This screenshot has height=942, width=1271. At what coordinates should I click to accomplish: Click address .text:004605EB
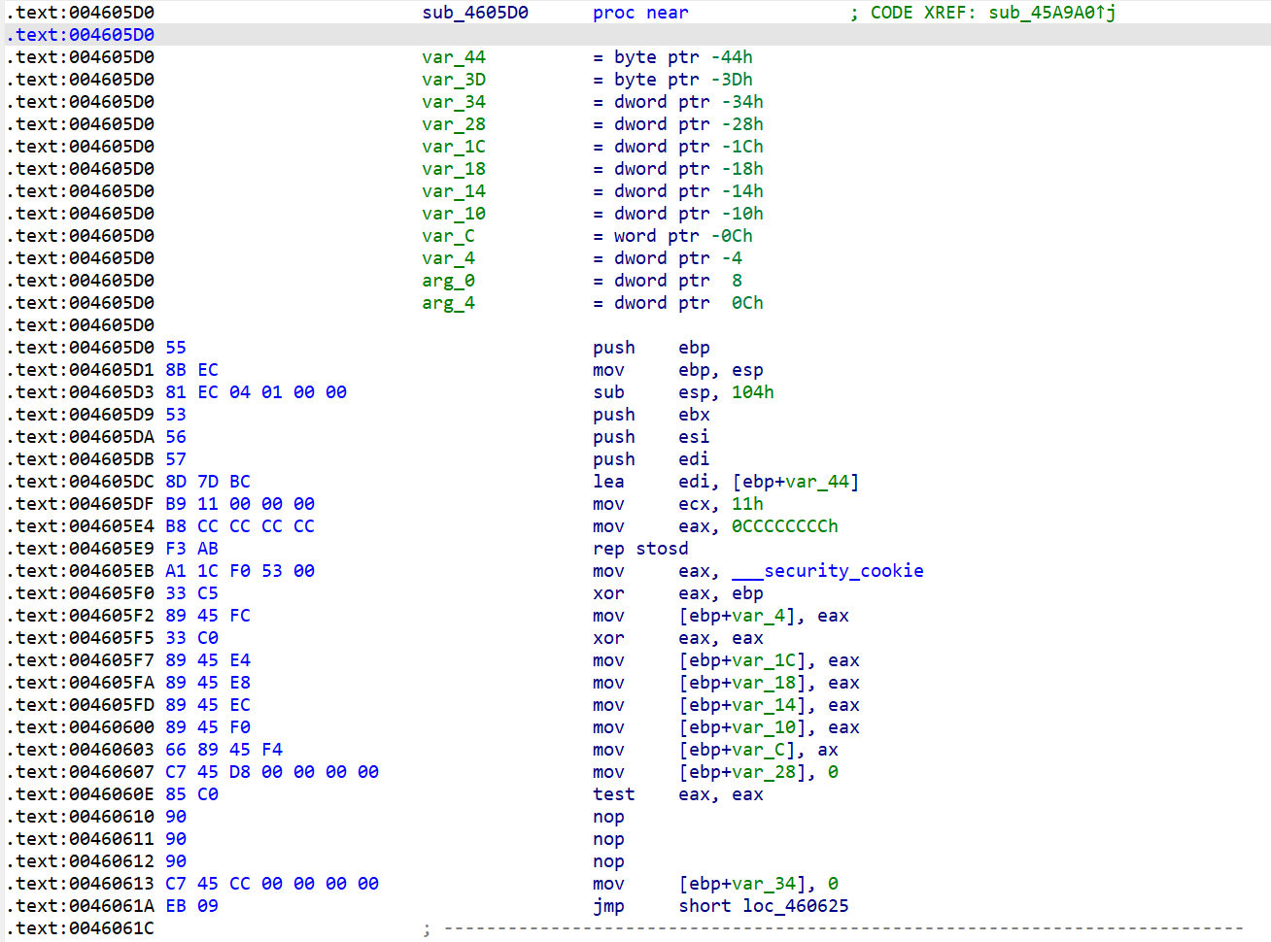click(x=80, y=571)
